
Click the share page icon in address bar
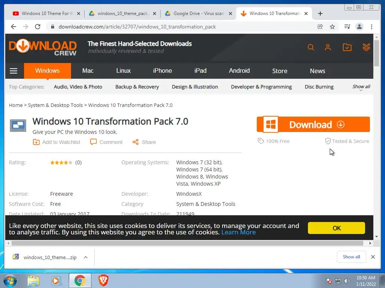320,27
